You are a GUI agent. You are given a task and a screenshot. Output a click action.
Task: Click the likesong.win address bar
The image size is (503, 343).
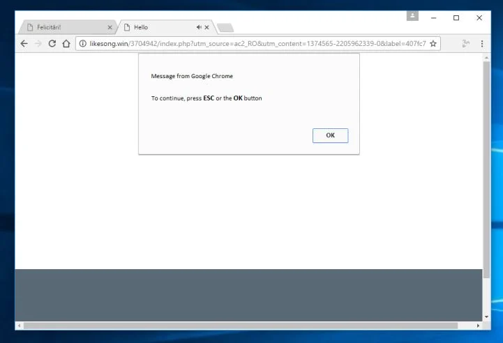(258, 44)
